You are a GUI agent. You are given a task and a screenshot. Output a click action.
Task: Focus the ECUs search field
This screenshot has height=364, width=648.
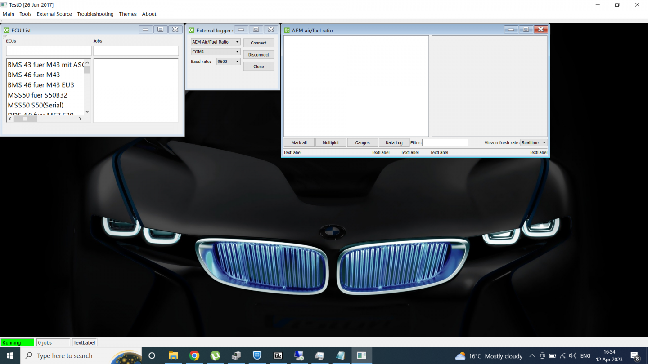(x=49, y=51)
